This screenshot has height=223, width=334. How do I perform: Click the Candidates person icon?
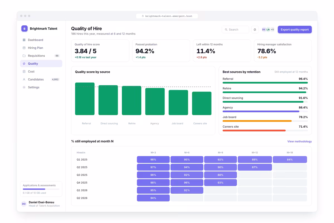click(x=24, y=79)
